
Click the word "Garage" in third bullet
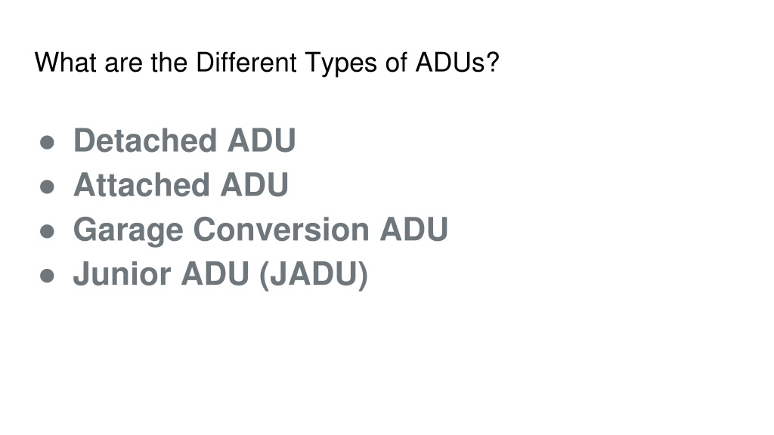point(128,230)
